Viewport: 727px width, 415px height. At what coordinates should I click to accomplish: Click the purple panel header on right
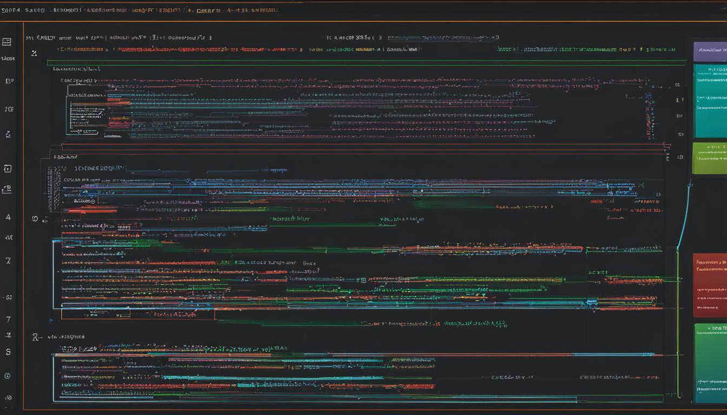click(x=710, y=52)
